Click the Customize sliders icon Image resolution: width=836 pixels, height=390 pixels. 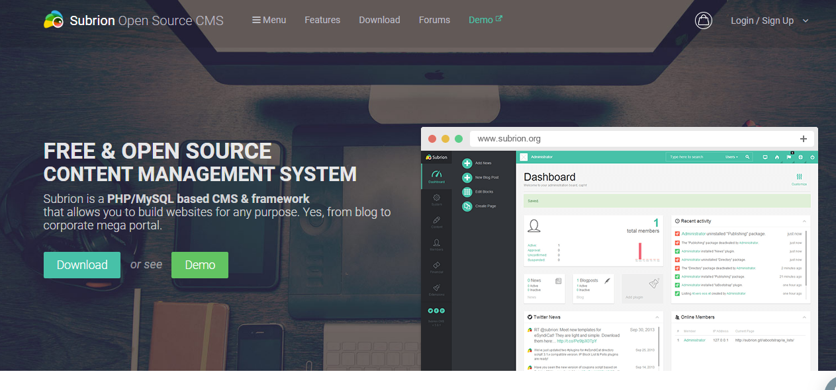(800, 177)
